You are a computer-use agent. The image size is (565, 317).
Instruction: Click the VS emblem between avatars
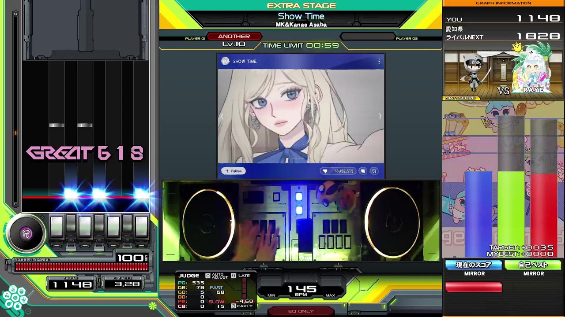coord(503,91)
